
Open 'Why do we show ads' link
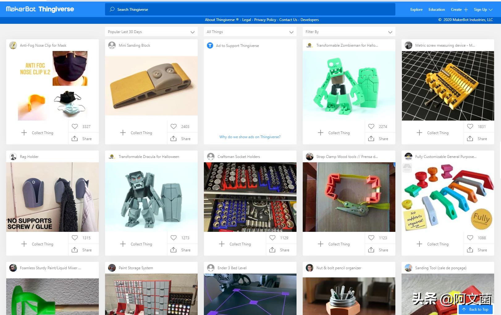point(250,137)
